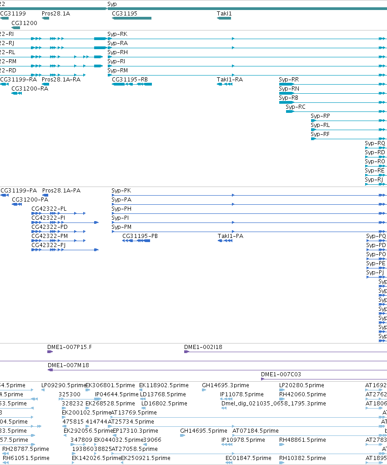Select the Takl1-PA protein label

230,236
